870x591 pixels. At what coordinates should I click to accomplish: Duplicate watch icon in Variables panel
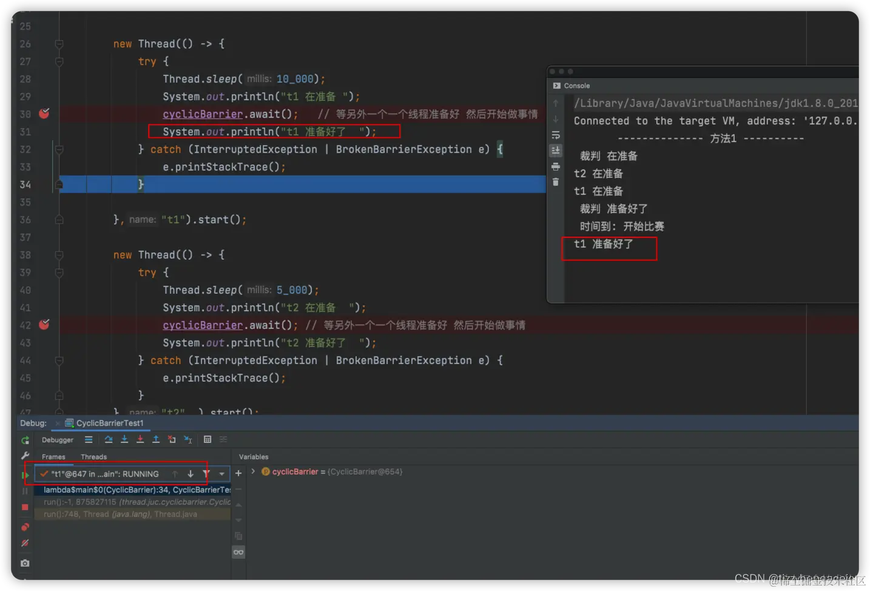(x=238, y=536)
